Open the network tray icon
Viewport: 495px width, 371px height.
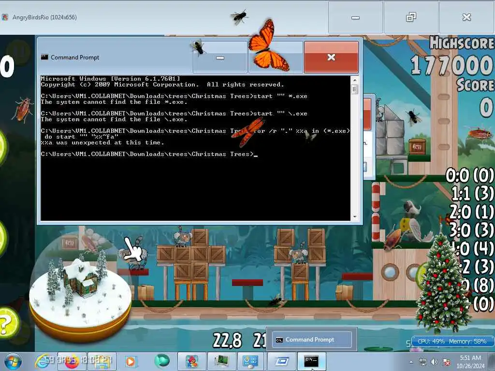click(x=423, y=362)
